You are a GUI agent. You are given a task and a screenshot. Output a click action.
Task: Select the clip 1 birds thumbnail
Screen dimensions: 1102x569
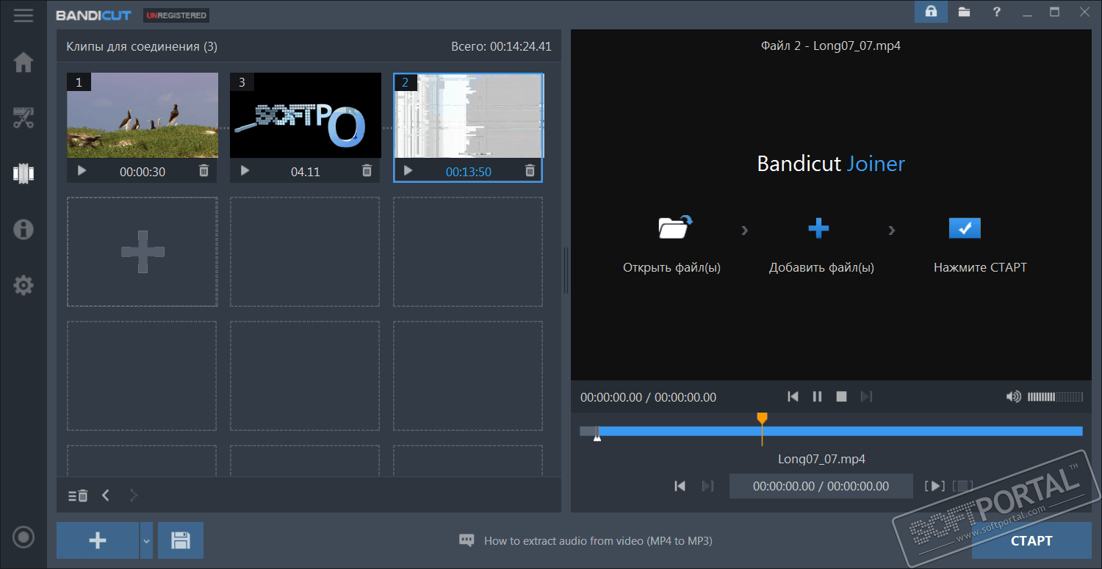[x=143, y=115]
